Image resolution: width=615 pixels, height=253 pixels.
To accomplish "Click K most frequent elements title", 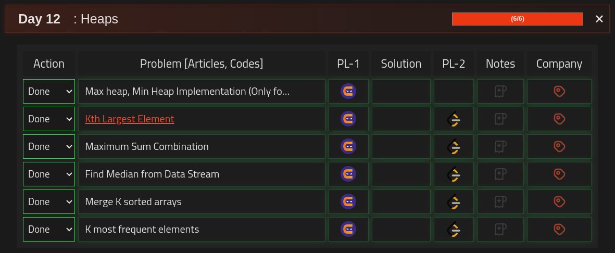I will [142, 229].
